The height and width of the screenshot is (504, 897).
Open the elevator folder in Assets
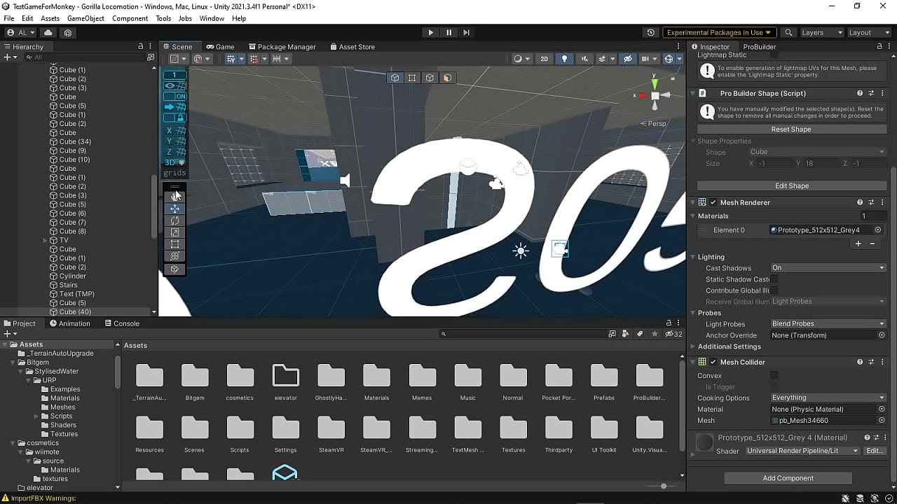285,383
